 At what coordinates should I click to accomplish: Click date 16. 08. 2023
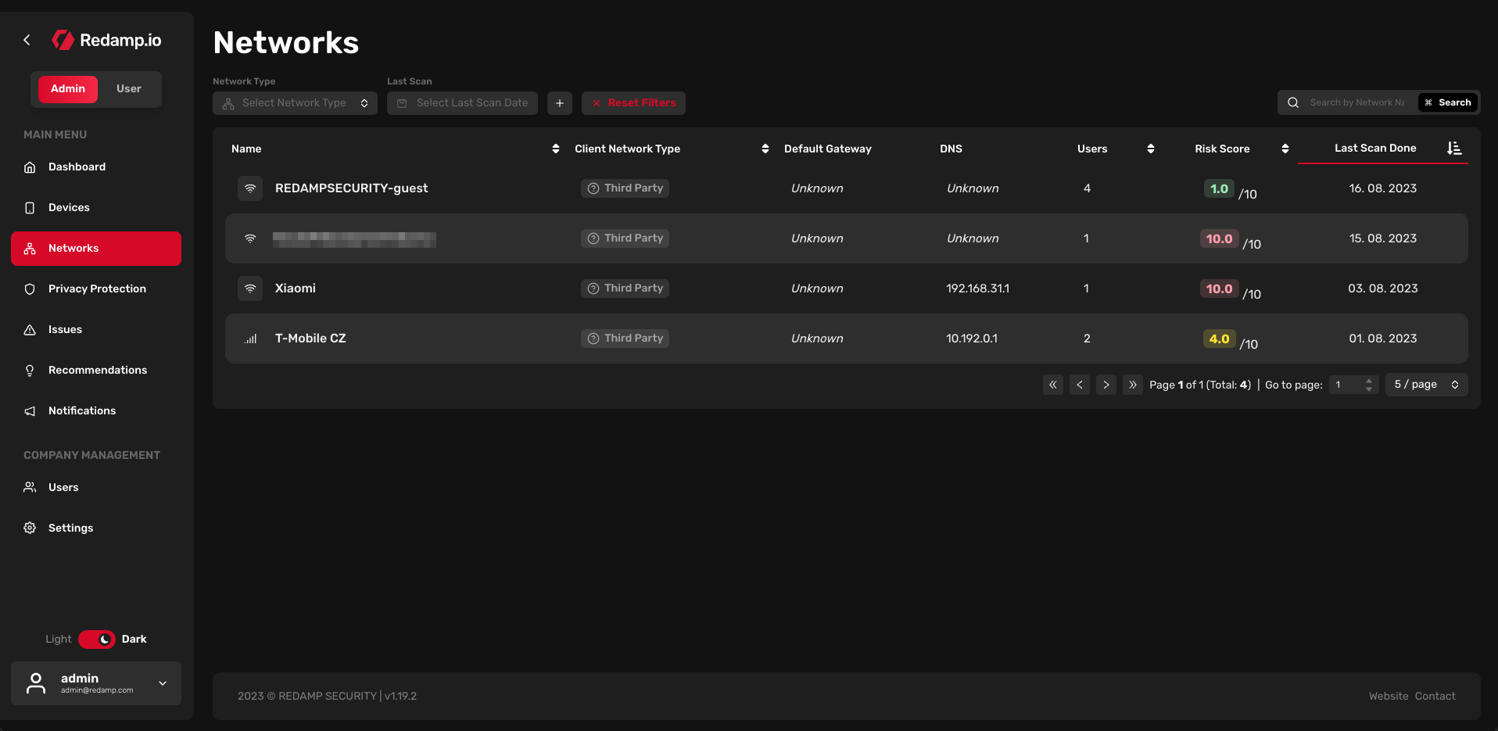point(1382,188)
